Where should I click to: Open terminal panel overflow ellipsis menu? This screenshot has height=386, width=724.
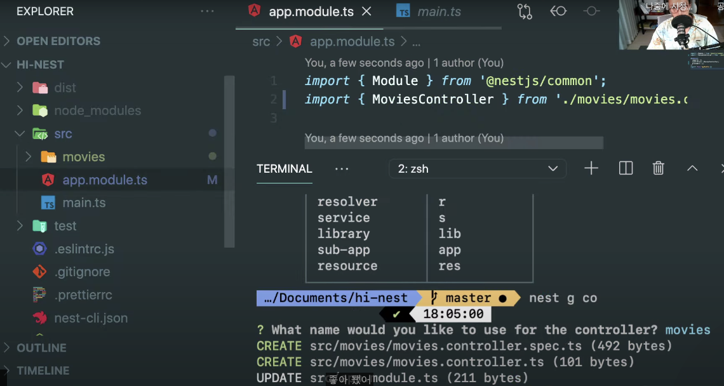click(342, 169)
